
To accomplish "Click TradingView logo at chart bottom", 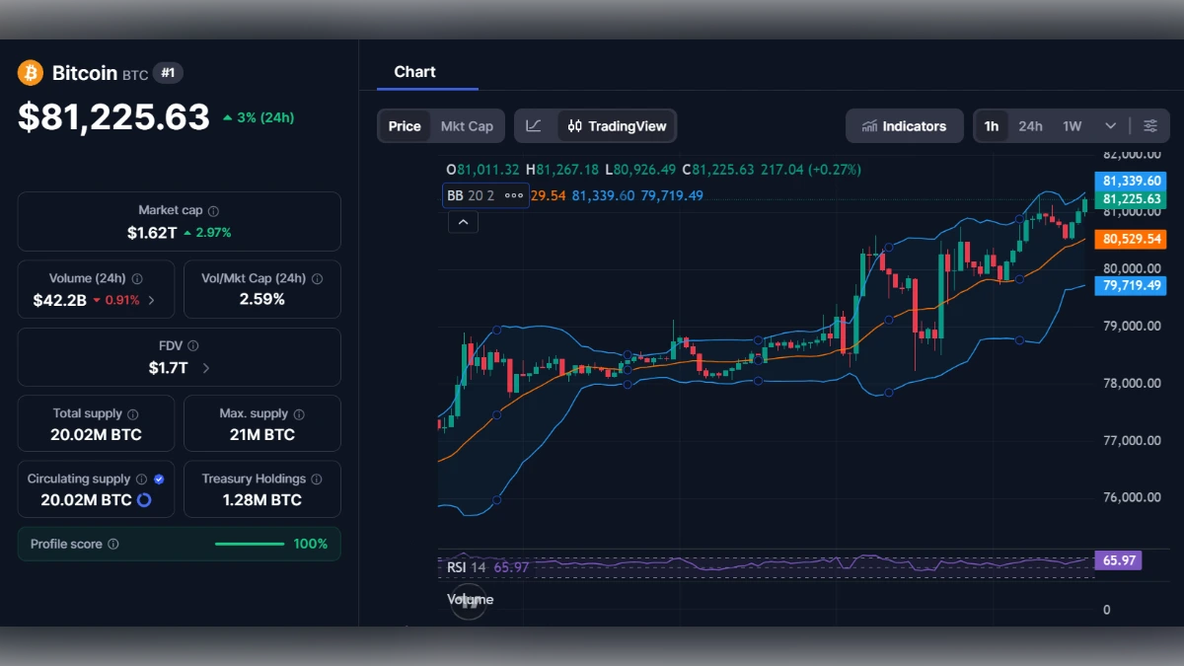I will [x=469, y=602].
